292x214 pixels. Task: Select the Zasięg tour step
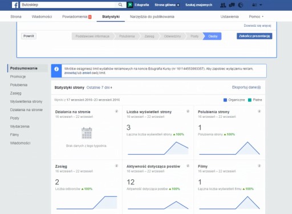point(149,36)
